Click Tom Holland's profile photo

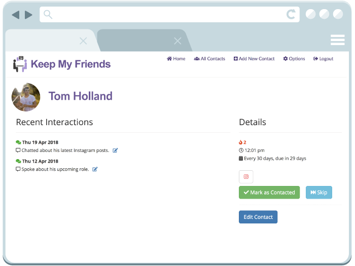[x=26, y=97]
